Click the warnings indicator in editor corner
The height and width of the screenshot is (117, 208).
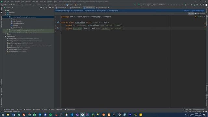click(x=196, y=17)
